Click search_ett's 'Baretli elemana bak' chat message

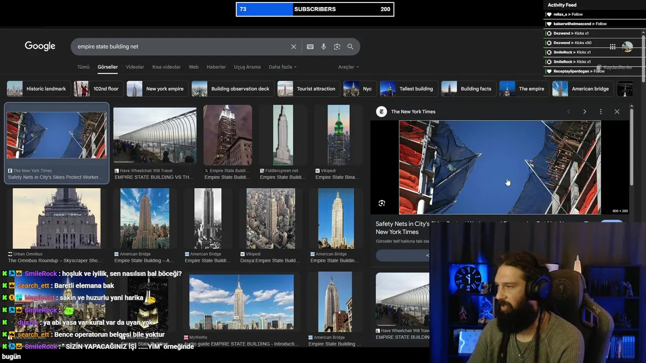pyautogui.click(x=58, y=286)
